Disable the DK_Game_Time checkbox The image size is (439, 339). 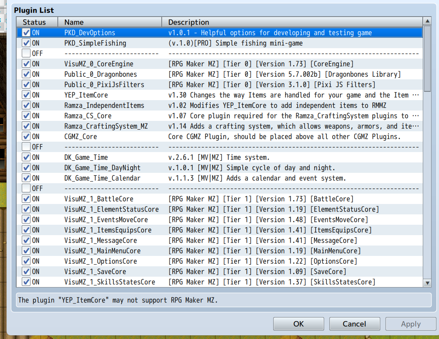coord(26,157)
